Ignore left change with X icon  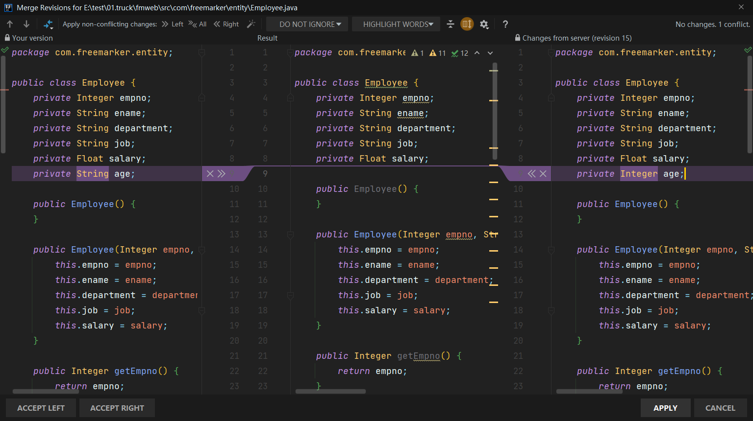coord(210,174)
